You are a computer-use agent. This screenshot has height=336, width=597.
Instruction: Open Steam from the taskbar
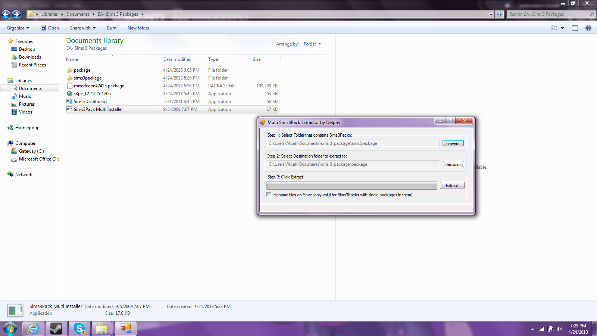56,329
